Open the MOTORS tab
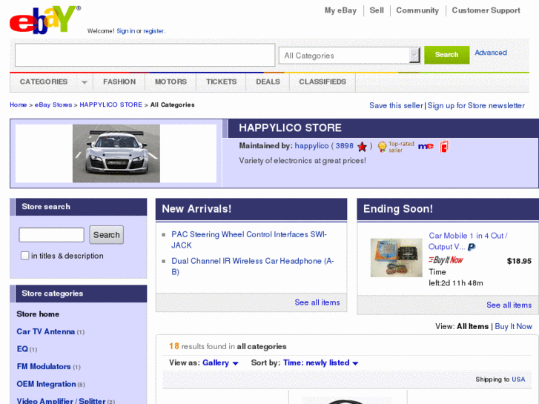 [x=171, y=82]
